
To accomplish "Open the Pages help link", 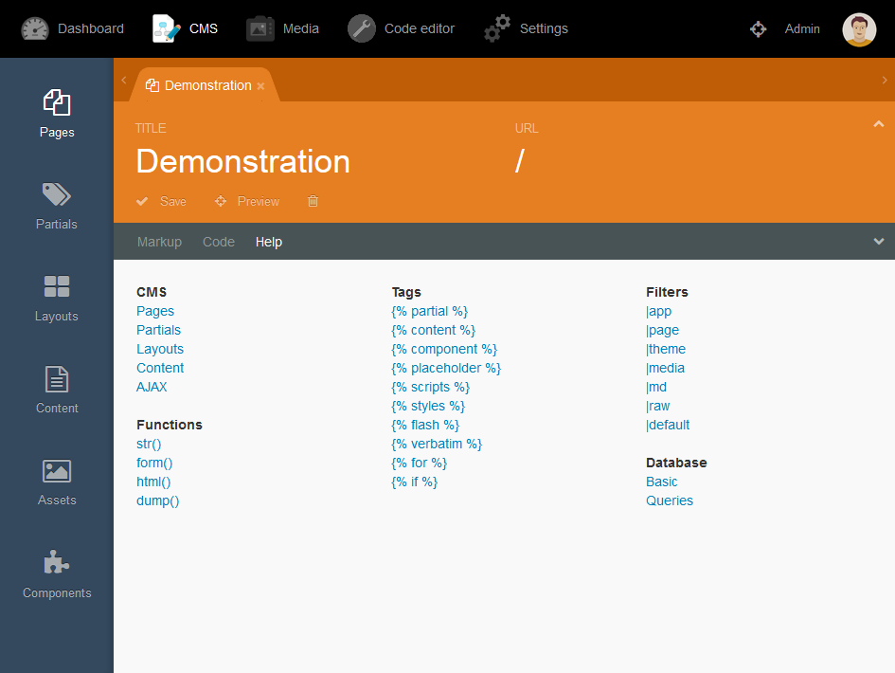I will pyautogui.click(x=155, y=311).
